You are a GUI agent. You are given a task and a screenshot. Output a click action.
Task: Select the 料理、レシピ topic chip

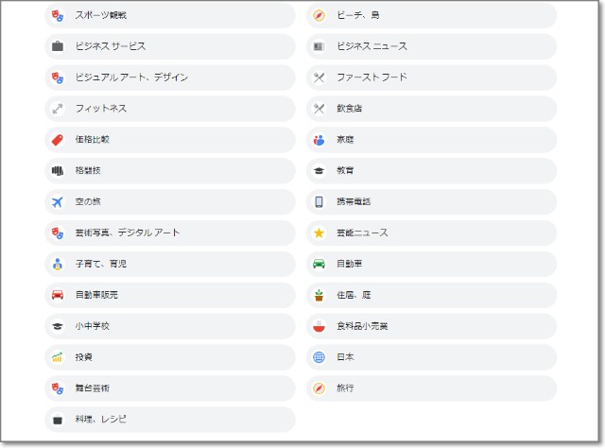click(170, 419)
